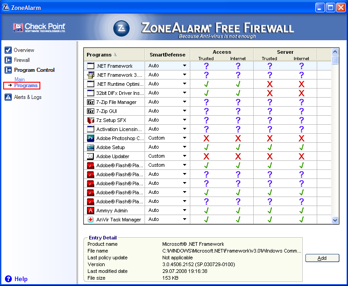This screenshot has width=348, height=286.
Task: Open the Help link
Action: coord(21,279)
